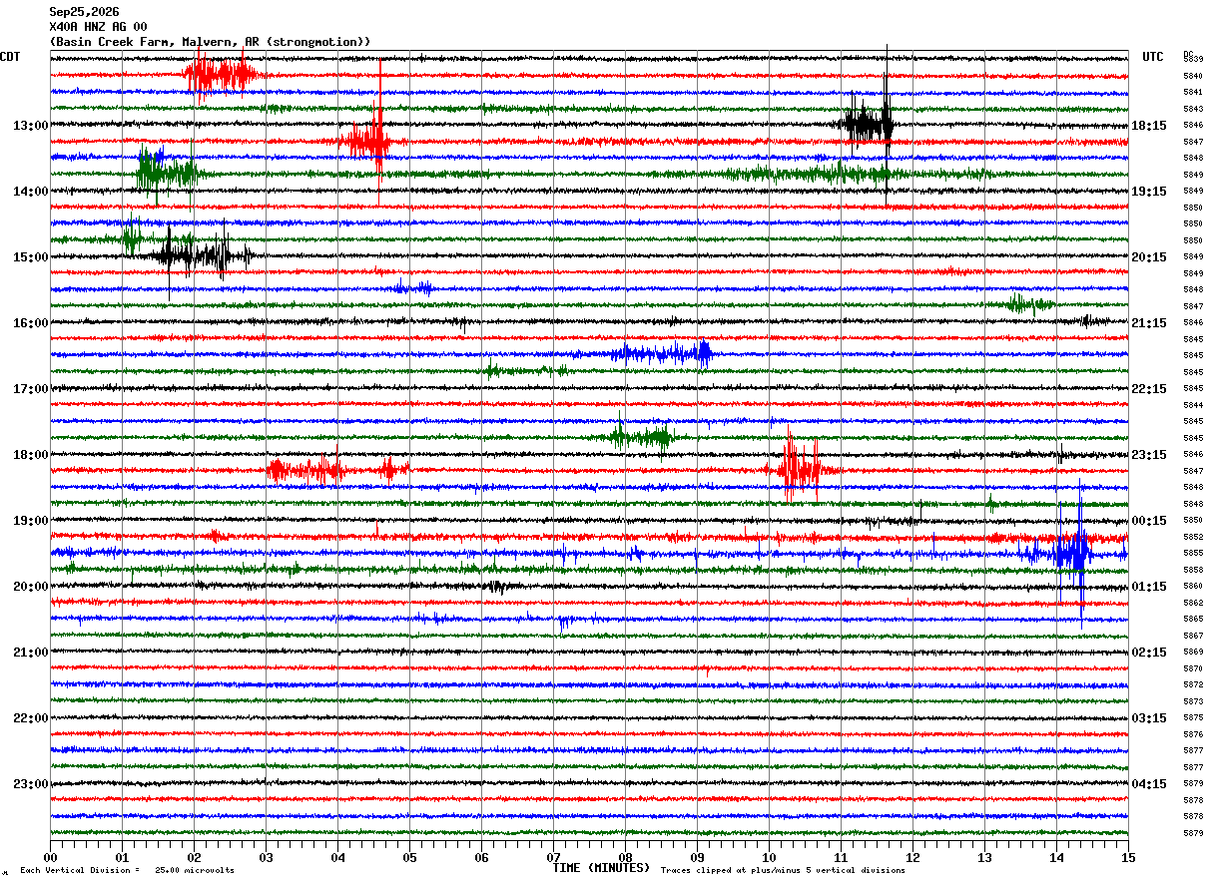This screenshot has width=1208, height=884.
Task: Click the 13:00 CDT time label
Action: coord(30,126)
